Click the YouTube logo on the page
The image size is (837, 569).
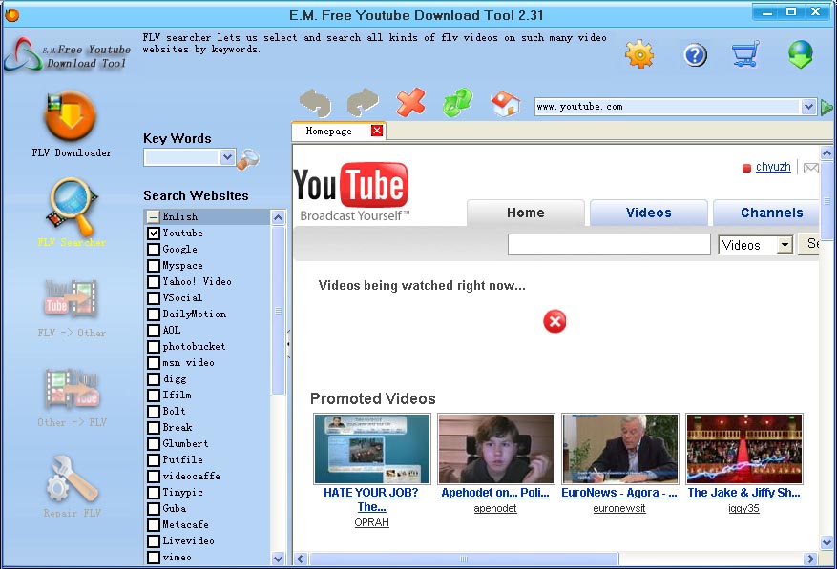click(351, 192)
